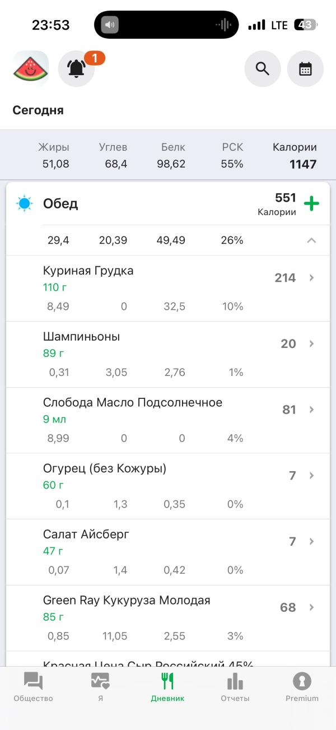
Task: Open the Premium tab
Action: click(x=302, y=687)
